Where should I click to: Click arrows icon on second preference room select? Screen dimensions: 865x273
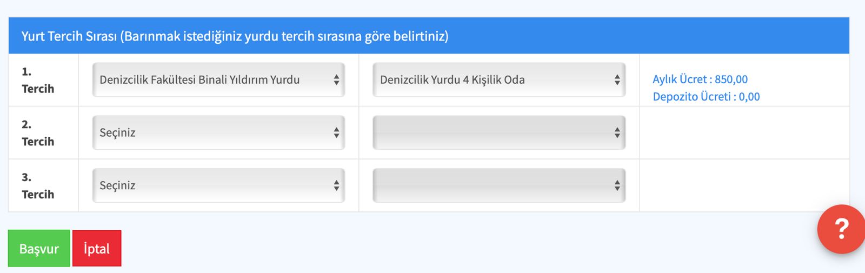(617, 133)
